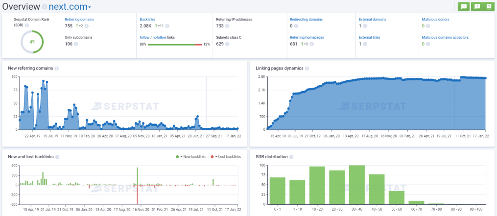Click info icon beside Referring homepages value 681
497x216 pixels.
312,44
